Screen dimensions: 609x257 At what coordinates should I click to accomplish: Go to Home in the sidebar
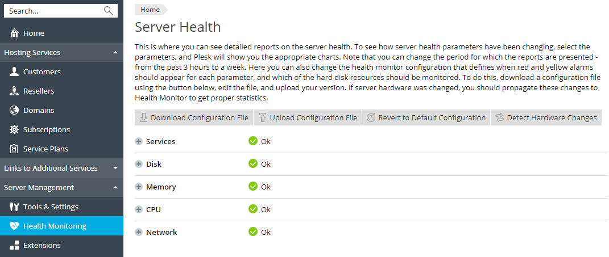[34, 33]
